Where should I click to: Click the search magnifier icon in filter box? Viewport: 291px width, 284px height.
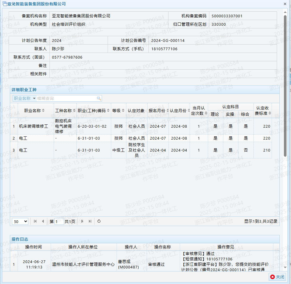coord(99,98)
